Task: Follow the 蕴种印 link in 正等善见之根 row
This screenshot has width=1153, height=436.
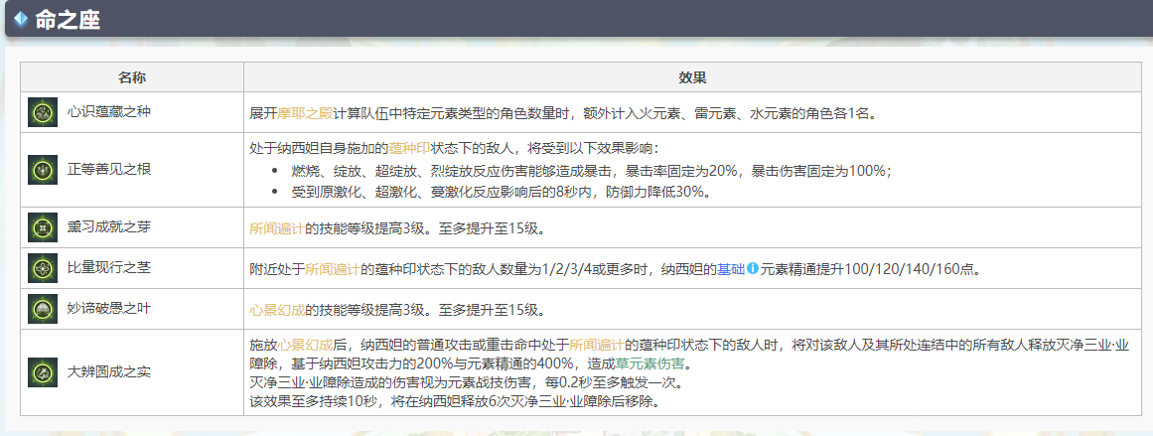Action: coord(415,148)
